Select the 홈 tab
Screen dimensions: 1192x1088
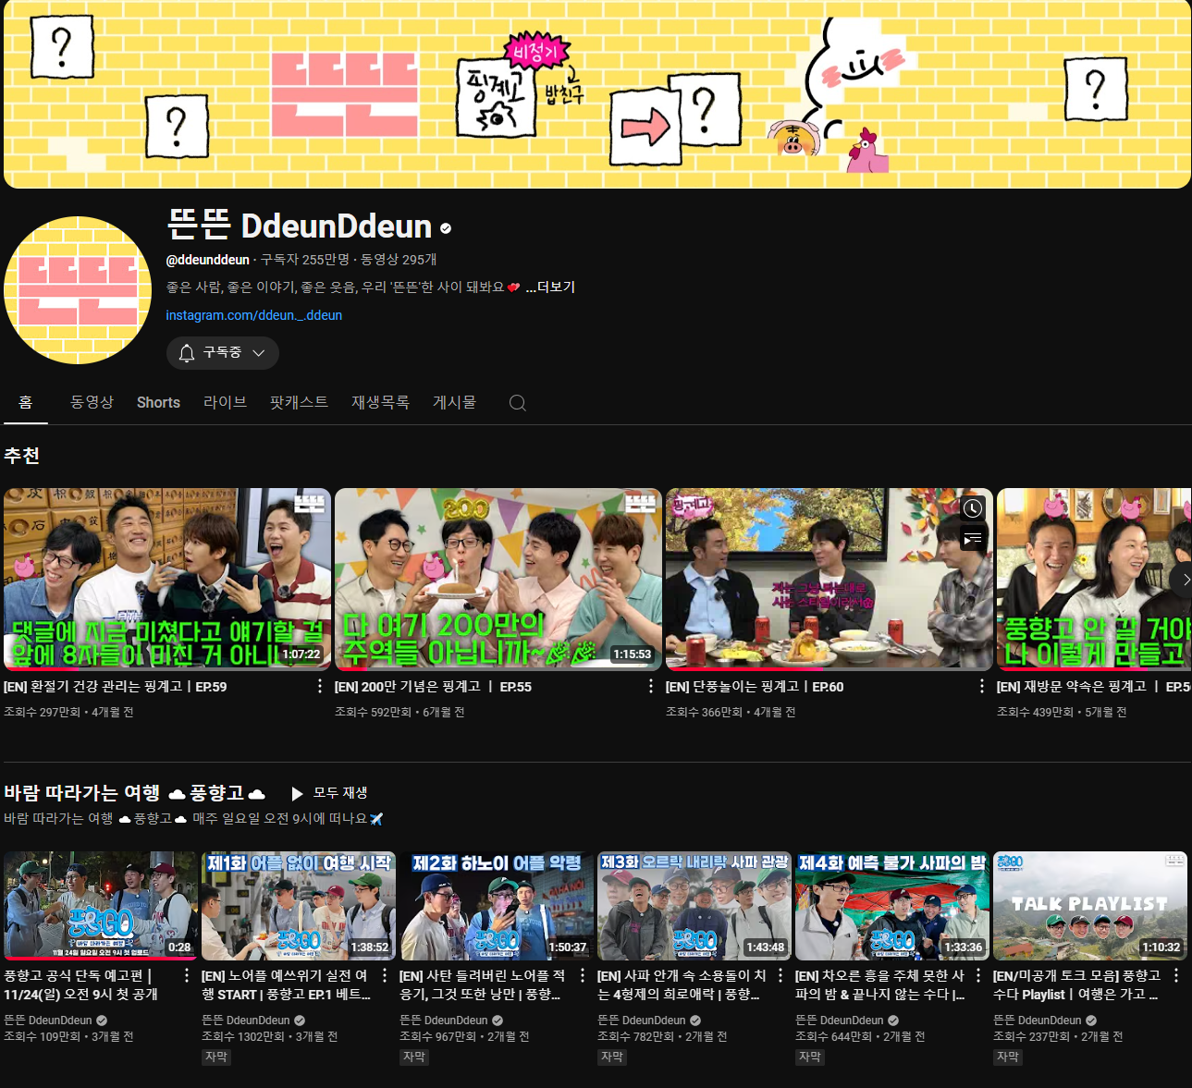pyautogui.click(x=26, y=402)
